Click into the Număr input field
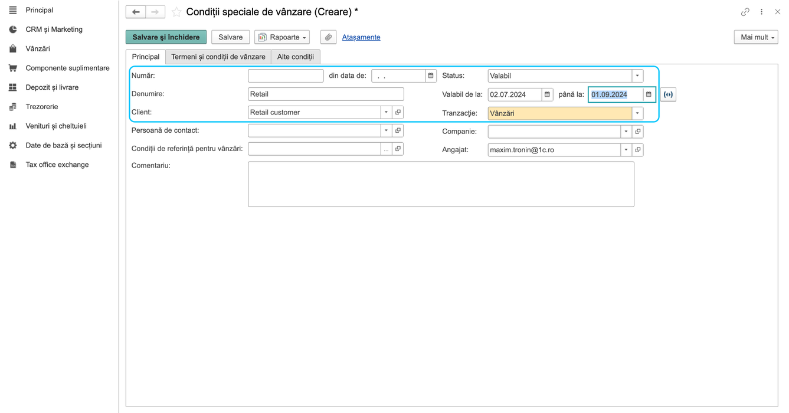The width and height of the screenshot is (789, 413). pyautogui.click(x=286, y=76)
